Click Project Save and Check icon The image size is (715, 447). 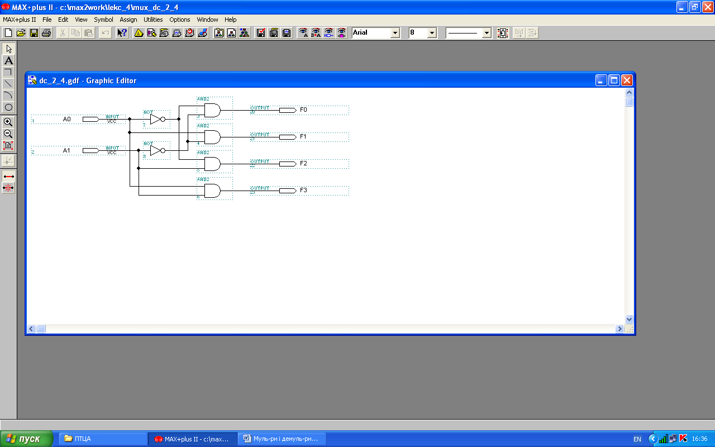[261, 33]
